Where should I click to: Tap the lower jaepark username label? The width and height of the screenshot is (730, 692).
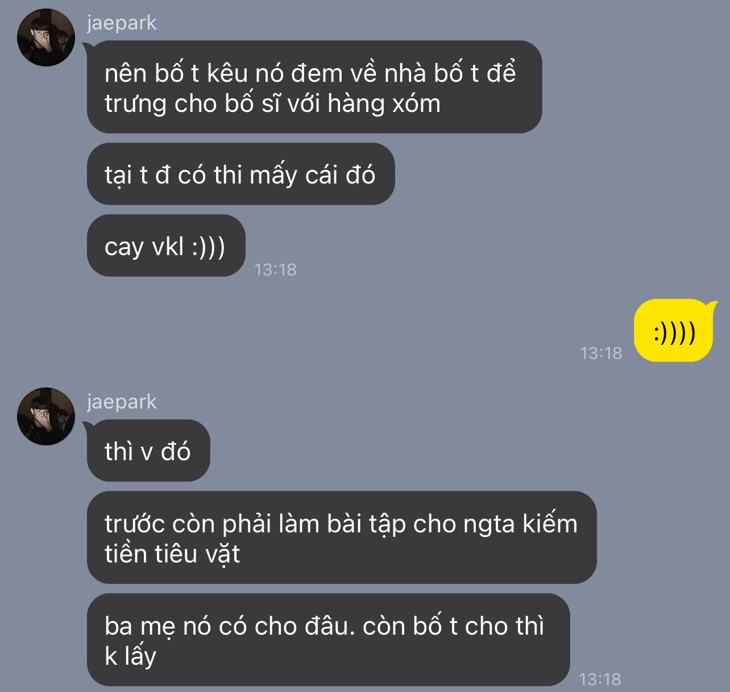[122, 402]
